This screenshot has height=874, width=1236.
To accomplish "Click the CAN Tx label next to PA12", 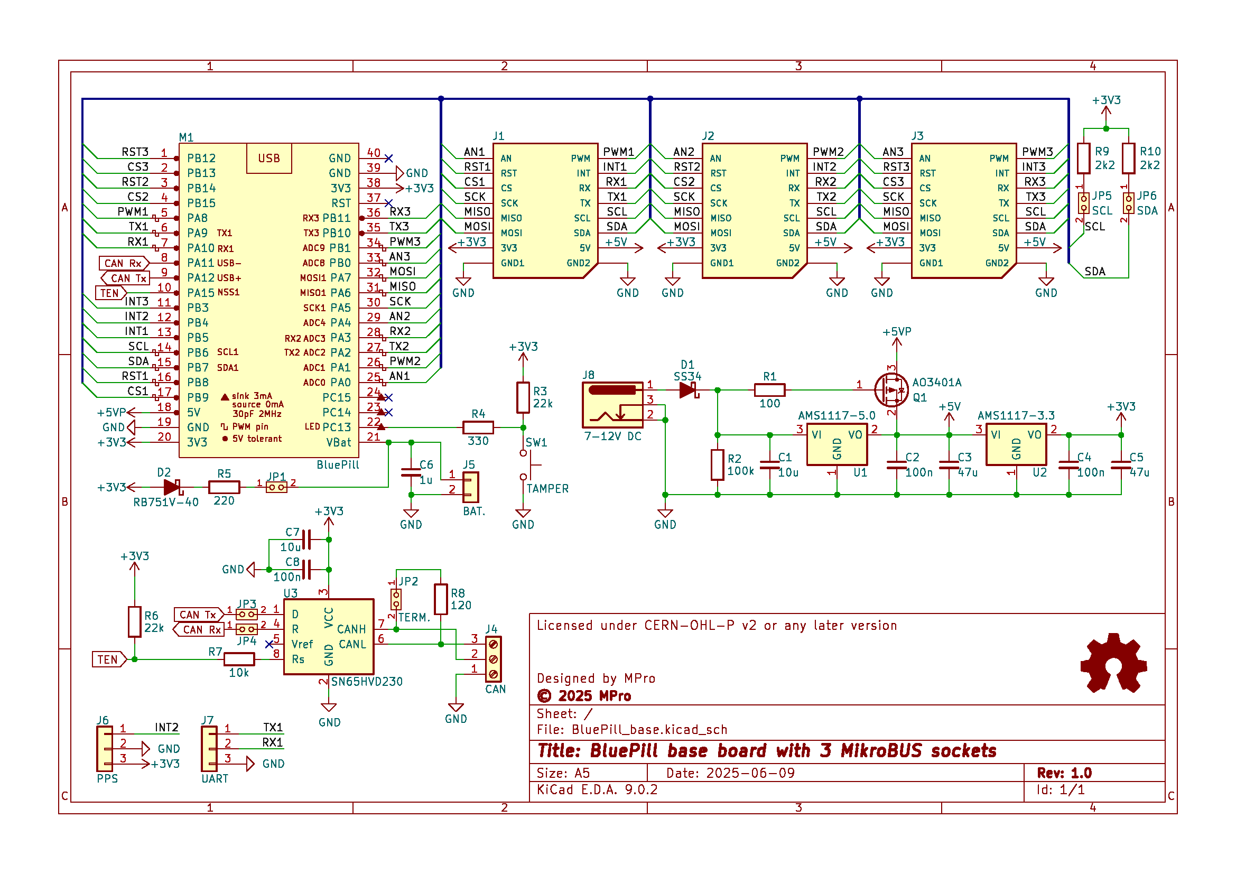I will (x=126, y=278).
